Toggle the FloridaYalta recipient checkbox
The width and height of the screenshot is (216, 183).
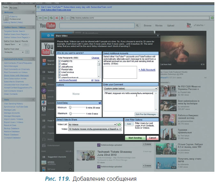coord(60,69)
